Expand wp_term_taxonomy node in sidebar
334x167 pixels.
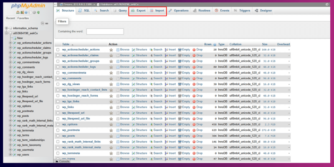click(x=10, y=145)
